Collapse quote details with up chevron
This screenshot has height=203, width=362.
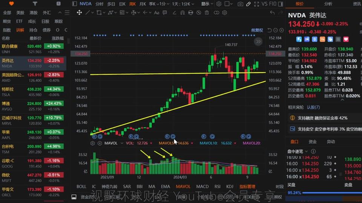pyautogui.click(x=342, y=100)
